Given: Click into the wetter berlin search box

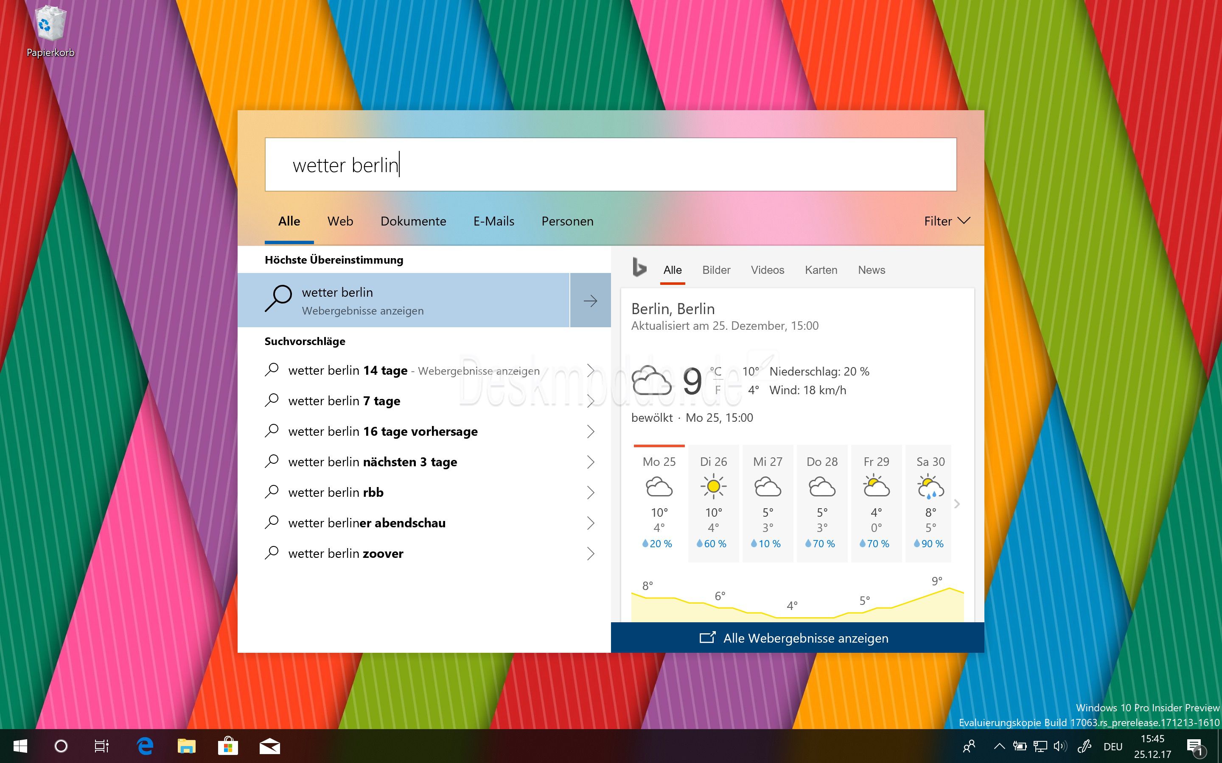Looking at the screenshot, I should [x=611, y=164].
